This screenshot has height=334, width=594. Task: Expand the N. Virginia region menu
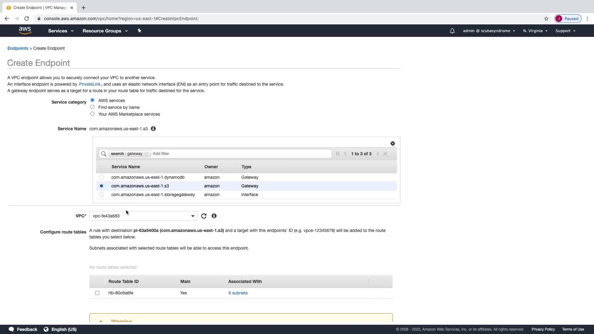(535, 31)
